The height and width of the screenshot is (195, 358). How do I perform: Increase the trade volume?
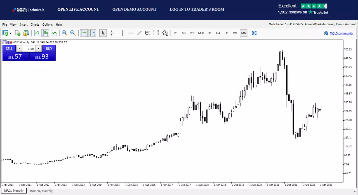[x=38, y=49]
